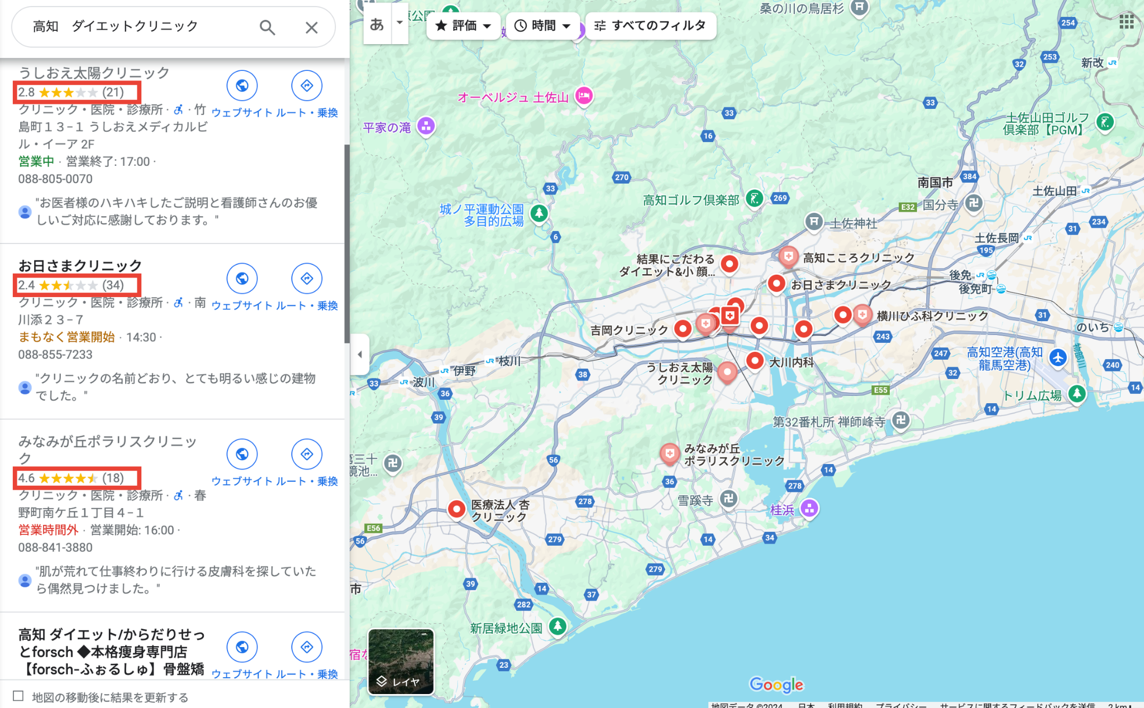Screen dimensions: 1144x708
Task: Open website icon for forsch listing
Action: 242,647
